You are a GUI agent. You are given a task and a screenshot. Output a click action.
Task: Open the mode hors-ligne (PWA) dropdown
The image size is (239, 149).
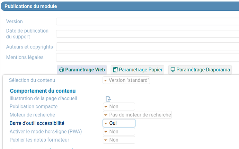pos(119,132)
